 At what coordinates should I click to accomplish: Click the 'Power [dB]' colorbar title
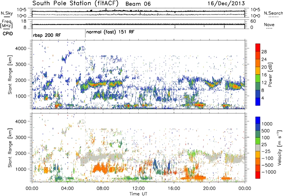tap(270, 75)
